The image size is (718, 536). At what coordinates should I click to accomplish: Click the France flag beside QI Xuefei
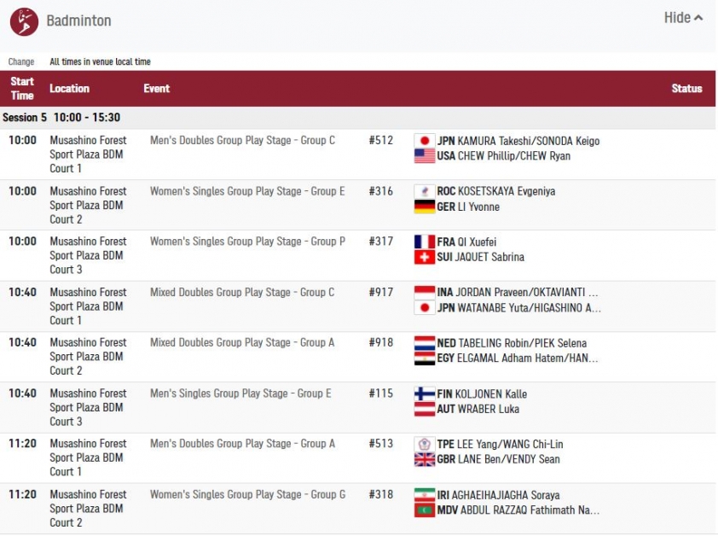pos(425,242)
